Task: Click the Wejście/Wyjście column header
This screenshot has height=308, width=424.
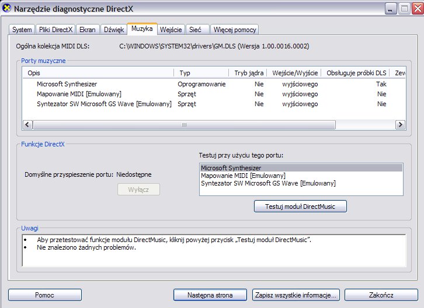Action: 294,73
